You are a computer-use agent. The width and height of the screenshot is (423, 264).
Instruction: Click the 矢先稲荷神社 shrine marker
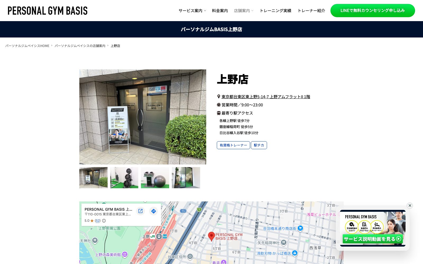pos(284,242)
